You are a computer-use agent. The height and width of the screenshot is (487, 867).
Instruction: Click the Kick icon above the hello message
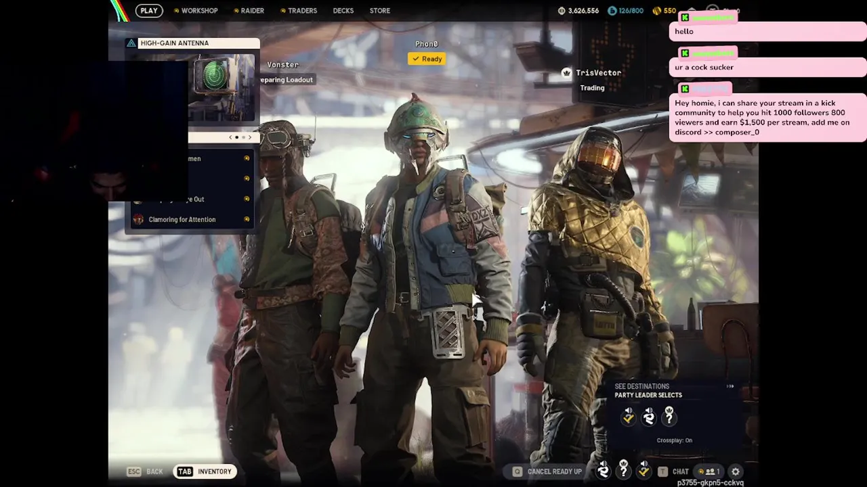pyautogui.click(x=685, y=18)
